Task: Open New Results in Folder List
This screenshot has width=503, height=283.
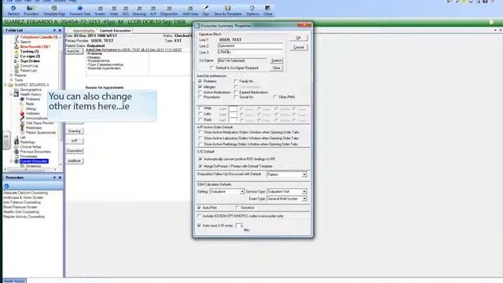Action: click(35, 46)
